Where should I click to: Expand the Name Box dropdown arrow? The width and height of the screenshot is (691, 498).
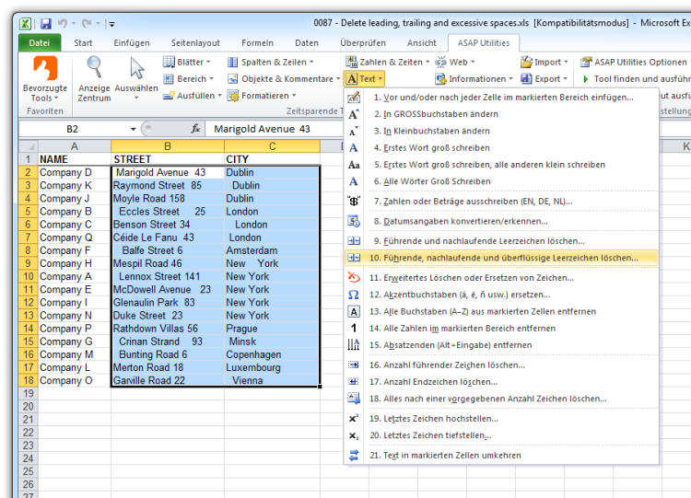(133, 129)
